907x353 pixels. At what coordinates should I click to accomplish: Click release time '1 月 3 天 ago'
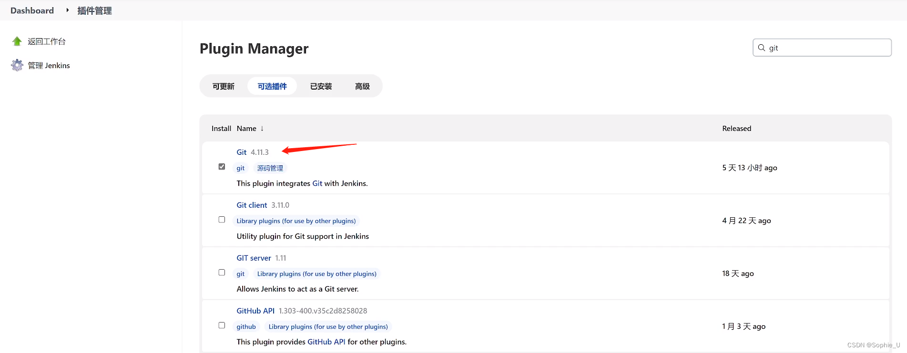click(744, 326)
